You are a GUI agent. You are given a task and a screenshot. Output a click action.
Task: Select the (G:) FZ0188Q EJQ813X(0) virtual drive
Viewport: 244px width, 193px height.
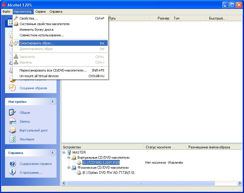click(x=101, y=163)
